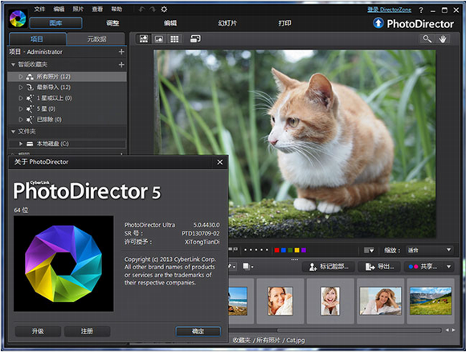Expand the 已排除 (0) node
The width and height of the screenshot is (466, 352).
21,120
